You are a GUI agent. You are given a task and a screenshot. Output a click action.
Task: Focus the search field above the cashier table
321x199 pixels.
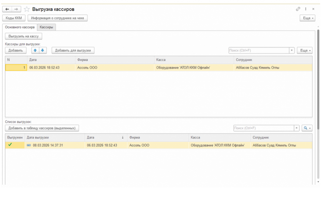coord(258,50)
